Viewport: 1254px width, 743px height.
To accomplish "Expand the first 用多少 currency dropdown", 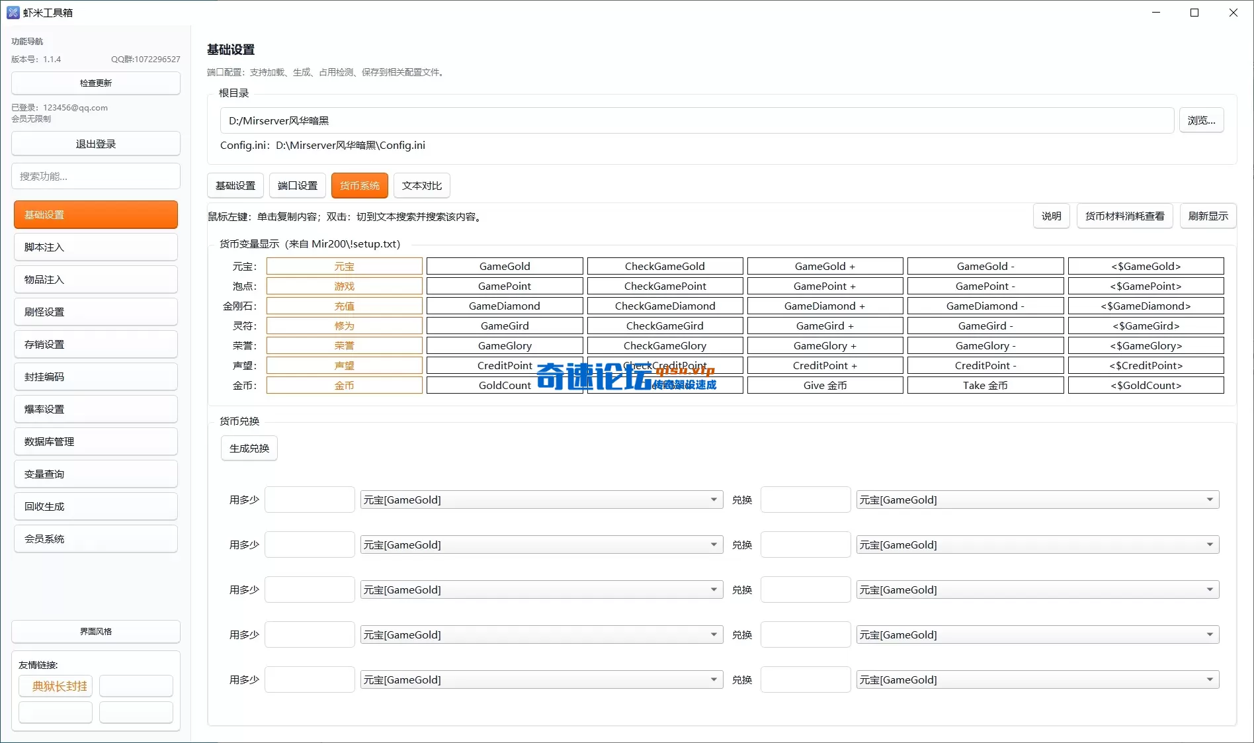I will [x=540, y=500].
